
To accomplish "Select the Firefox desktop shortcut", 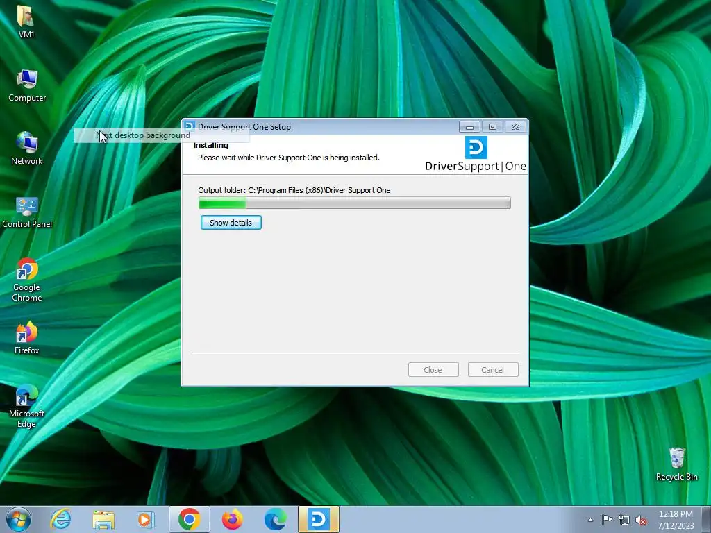I will coord(27,338).
